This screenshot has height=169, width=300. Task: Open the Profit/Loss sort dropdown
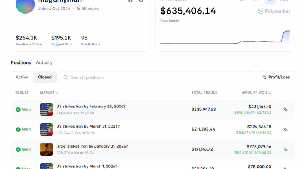click(276, 77)
